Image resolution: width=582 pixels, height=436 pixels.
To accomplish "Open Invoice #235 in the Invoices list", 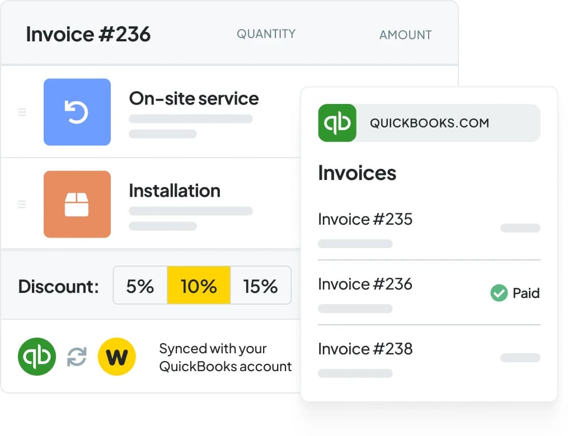I will 429,229.
